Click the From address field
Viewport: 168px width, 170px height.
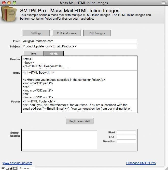pos(79,41)
